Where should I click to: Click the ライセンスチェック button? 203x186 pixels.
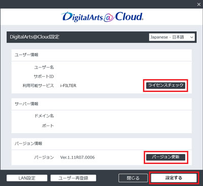165,85
